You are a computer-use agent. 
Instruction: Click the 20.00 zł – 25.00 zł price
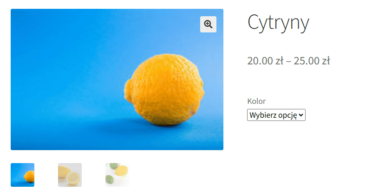(288, 61)
